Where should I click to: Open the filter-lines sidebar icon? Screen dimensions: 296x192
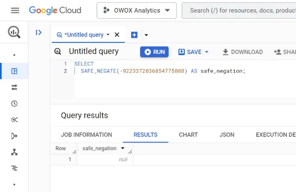coord(14,168)
